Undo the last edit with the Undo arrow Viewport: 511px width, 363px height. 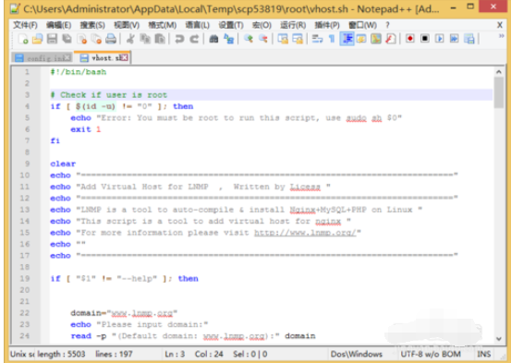179,39
